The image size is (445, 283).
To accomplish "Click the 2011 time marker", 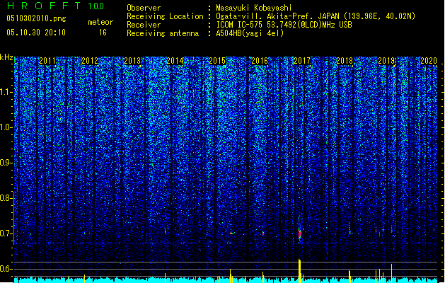I will click(x=47, y=61).
